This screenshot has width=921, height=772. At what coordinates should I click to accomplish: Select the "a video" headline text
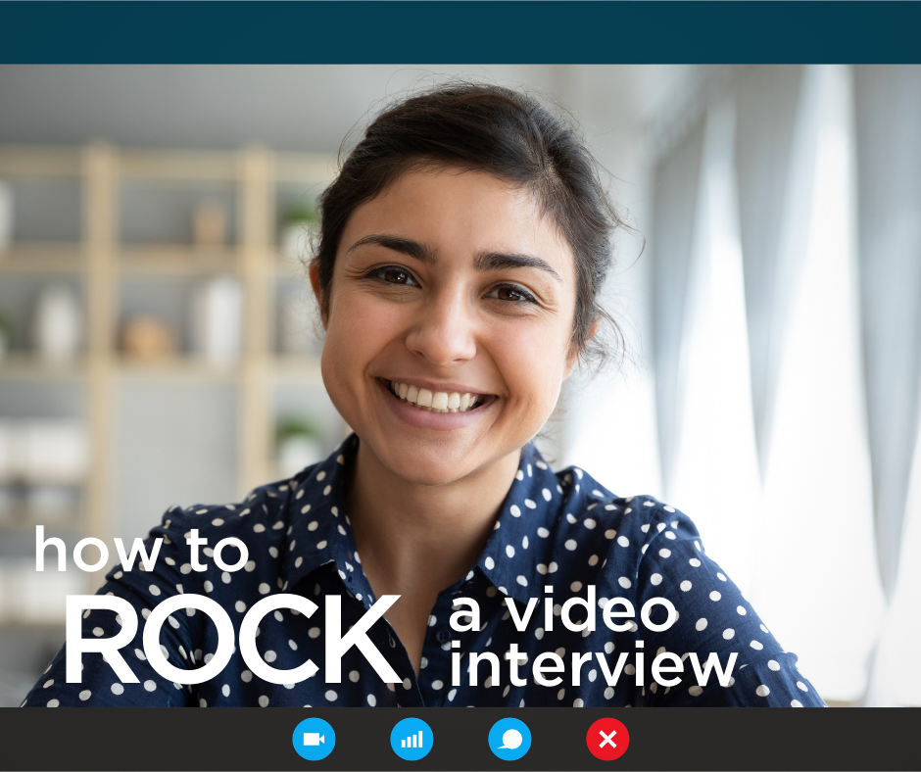pyautogui.click(x=562, y=611)
